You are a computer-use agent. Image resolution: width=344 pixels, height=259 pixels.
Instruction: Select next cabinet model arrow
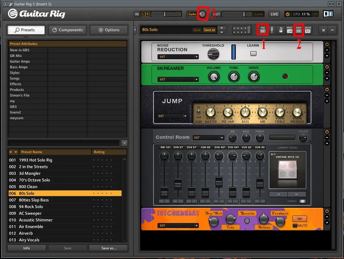click(297, 194)
